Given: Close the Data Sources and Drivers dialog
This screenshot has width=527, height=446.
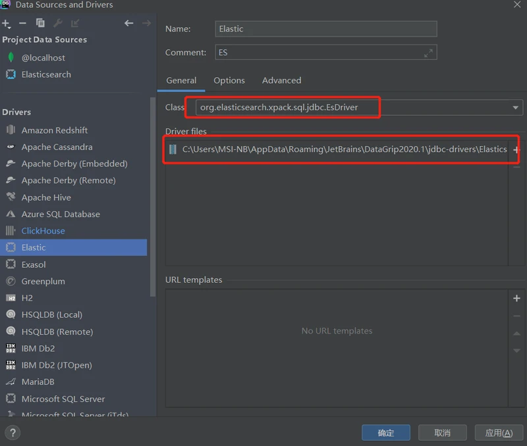Looking at the screenshot, I should [517, 5].
